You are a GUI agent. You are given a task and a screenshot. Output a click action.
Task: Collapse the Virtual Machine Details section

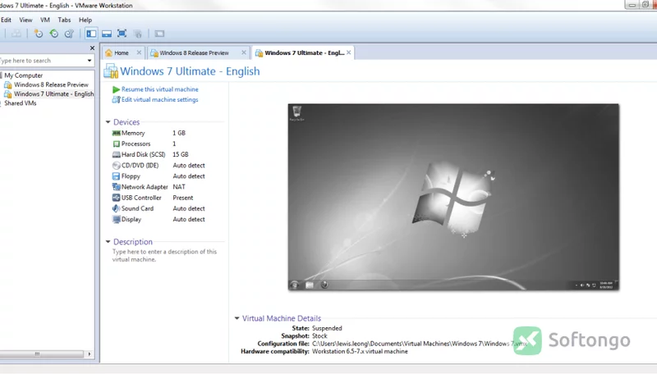[x=237, y=318]
